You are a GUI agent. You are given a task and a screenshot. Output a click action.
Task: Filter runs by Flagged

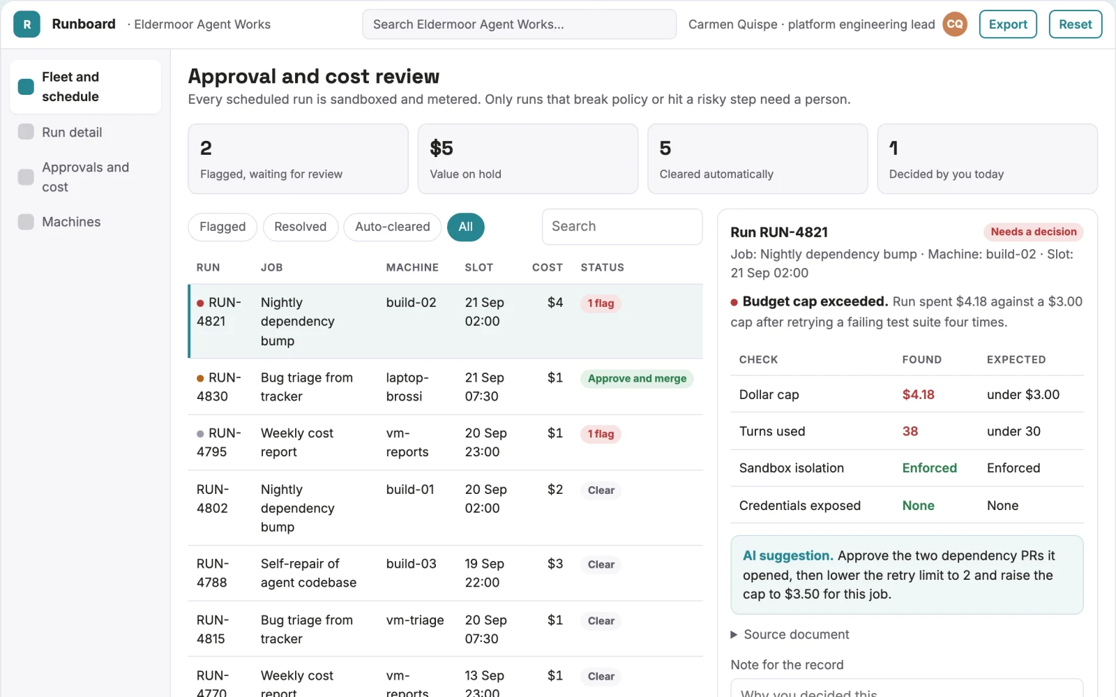[223, 227]
